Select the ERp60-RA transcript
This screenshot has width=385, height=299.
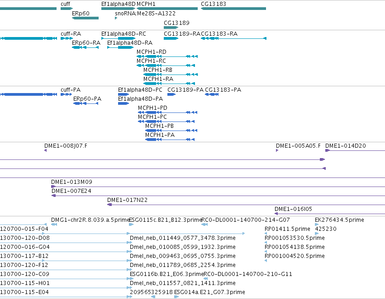86,43
